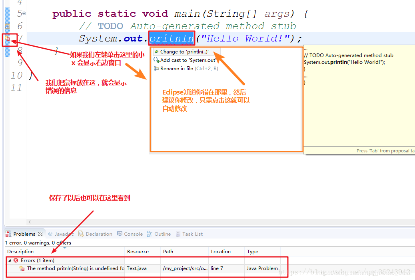This screenshot has height=280, width=415.
Task: Click the Outline view icon
Action: (150, 234)
